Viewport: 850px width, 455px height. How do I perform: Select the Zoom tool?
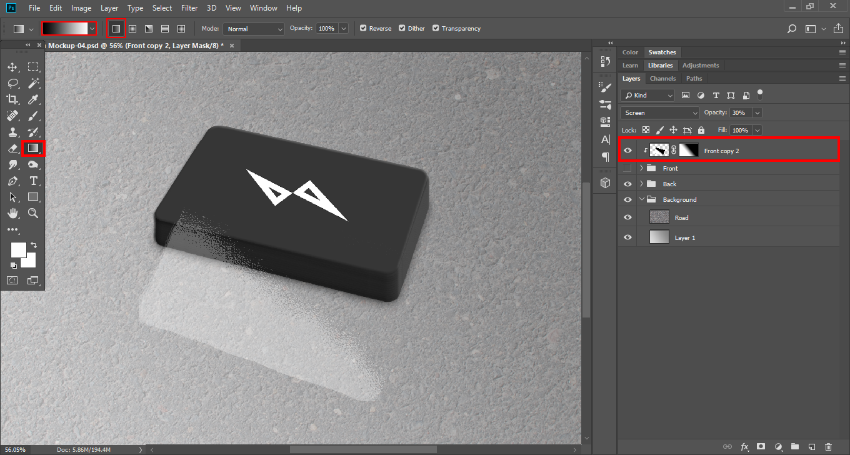pyautogui.click(x=33, y=213)
